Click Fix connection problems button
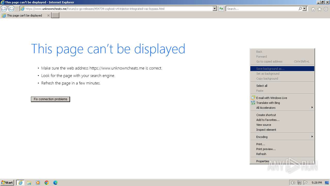Screen dimensions: 330x186 tap(51, 99)
